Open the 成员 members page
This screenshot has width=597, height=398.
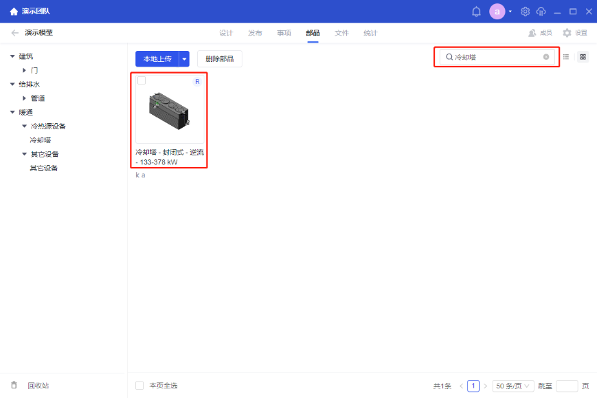pyautogui.click(x=540, y=33)
